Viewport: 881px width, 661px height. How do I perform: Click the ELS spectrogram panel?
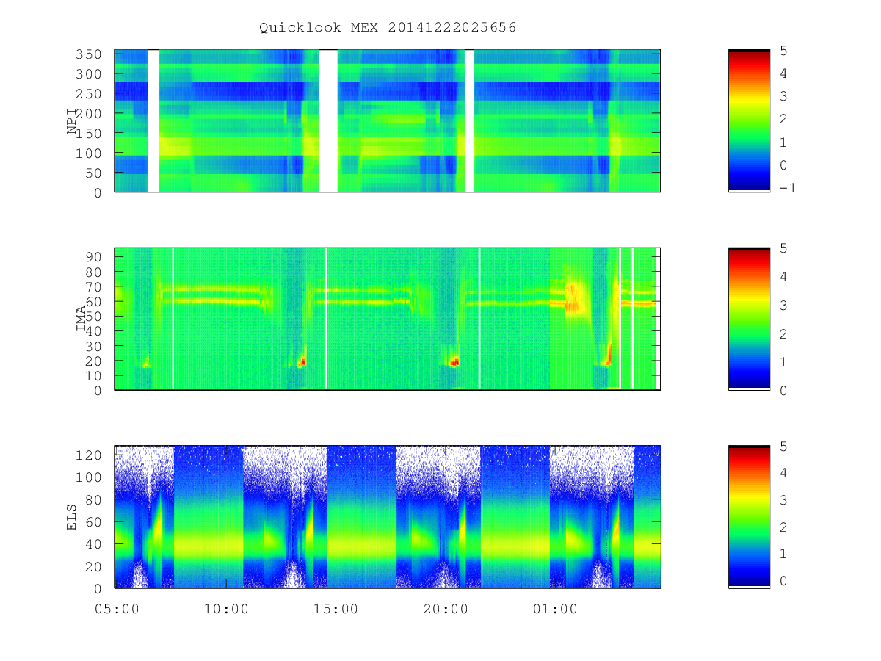(388, 517)
